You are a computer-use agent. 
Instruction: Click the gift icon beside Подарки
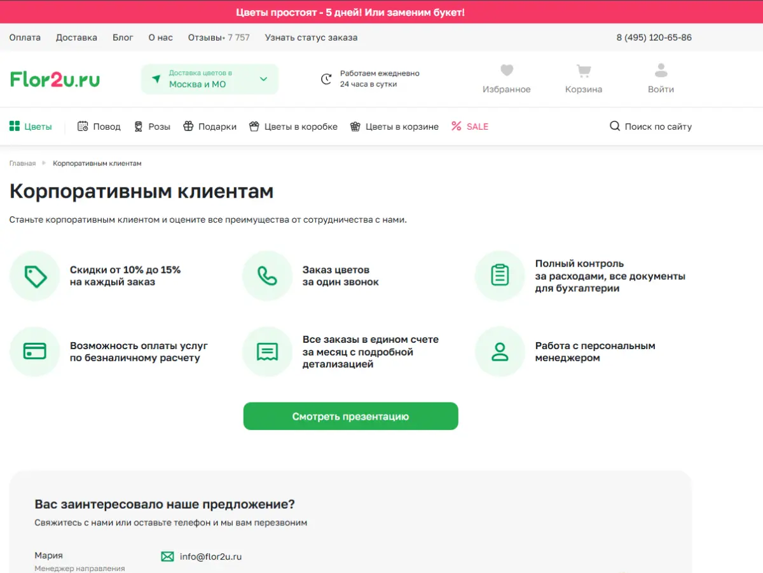click(x=188, y=127)
